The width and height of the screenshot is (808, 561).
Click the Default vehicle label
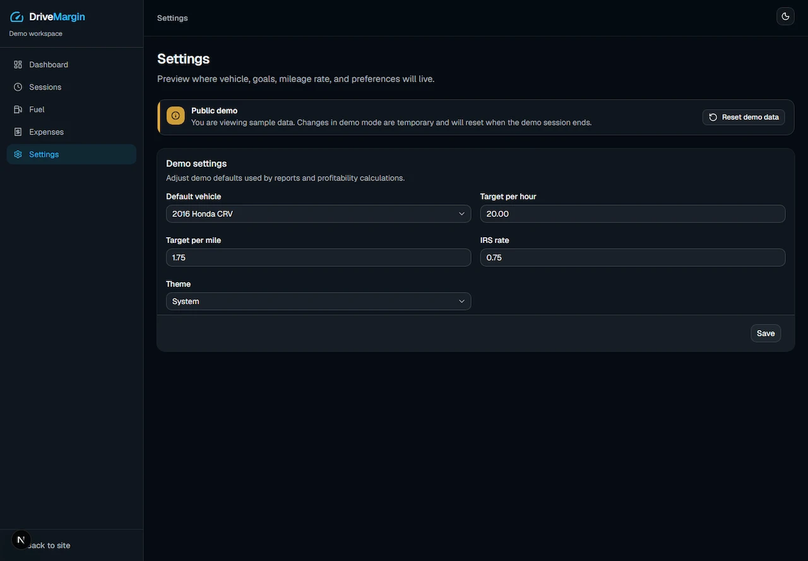click(x=194, y=196)
